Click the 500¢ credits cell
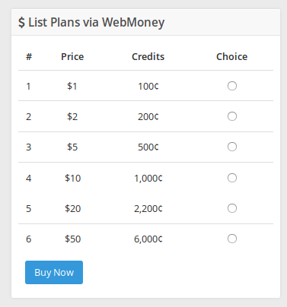287x307 pixels. 148,147
